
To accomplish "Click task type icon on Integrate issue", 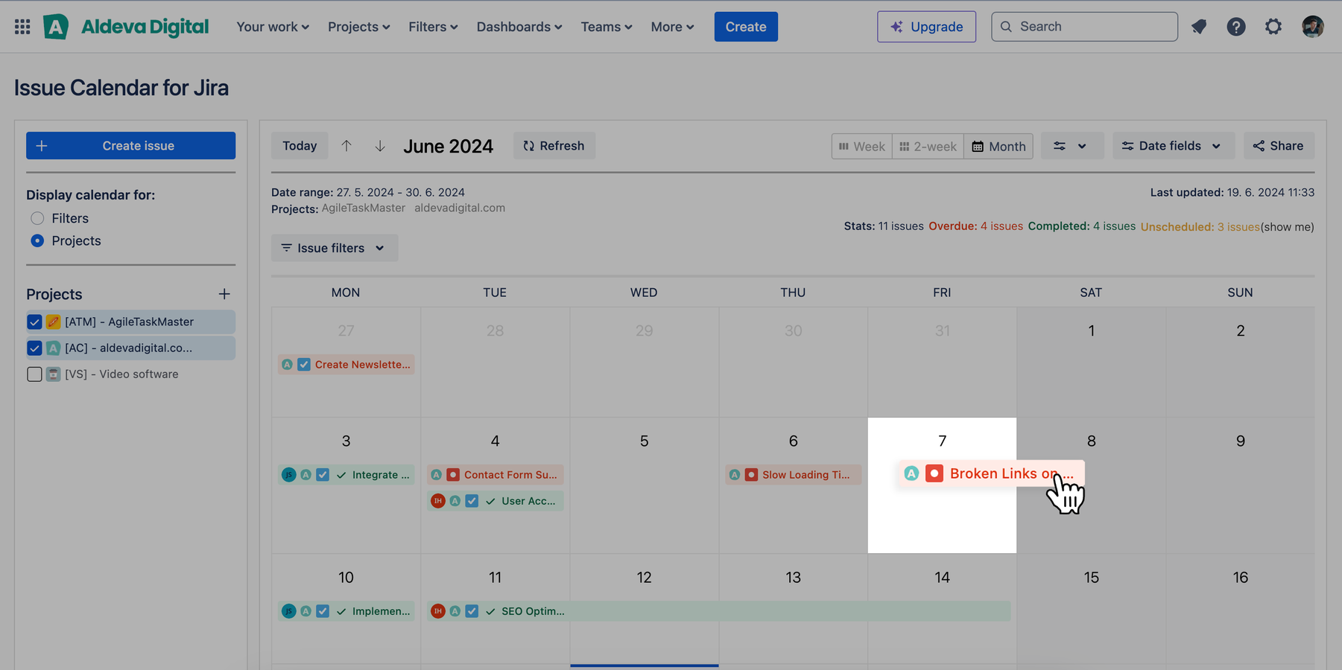I will pyautogui.click(x=323, y=475).
